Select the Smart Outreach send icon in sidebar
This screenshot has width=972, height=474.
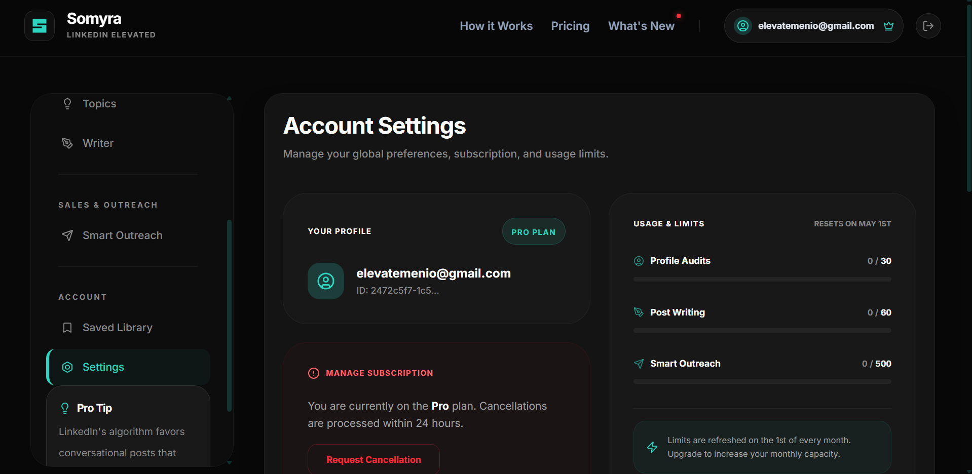click(67, 235)
